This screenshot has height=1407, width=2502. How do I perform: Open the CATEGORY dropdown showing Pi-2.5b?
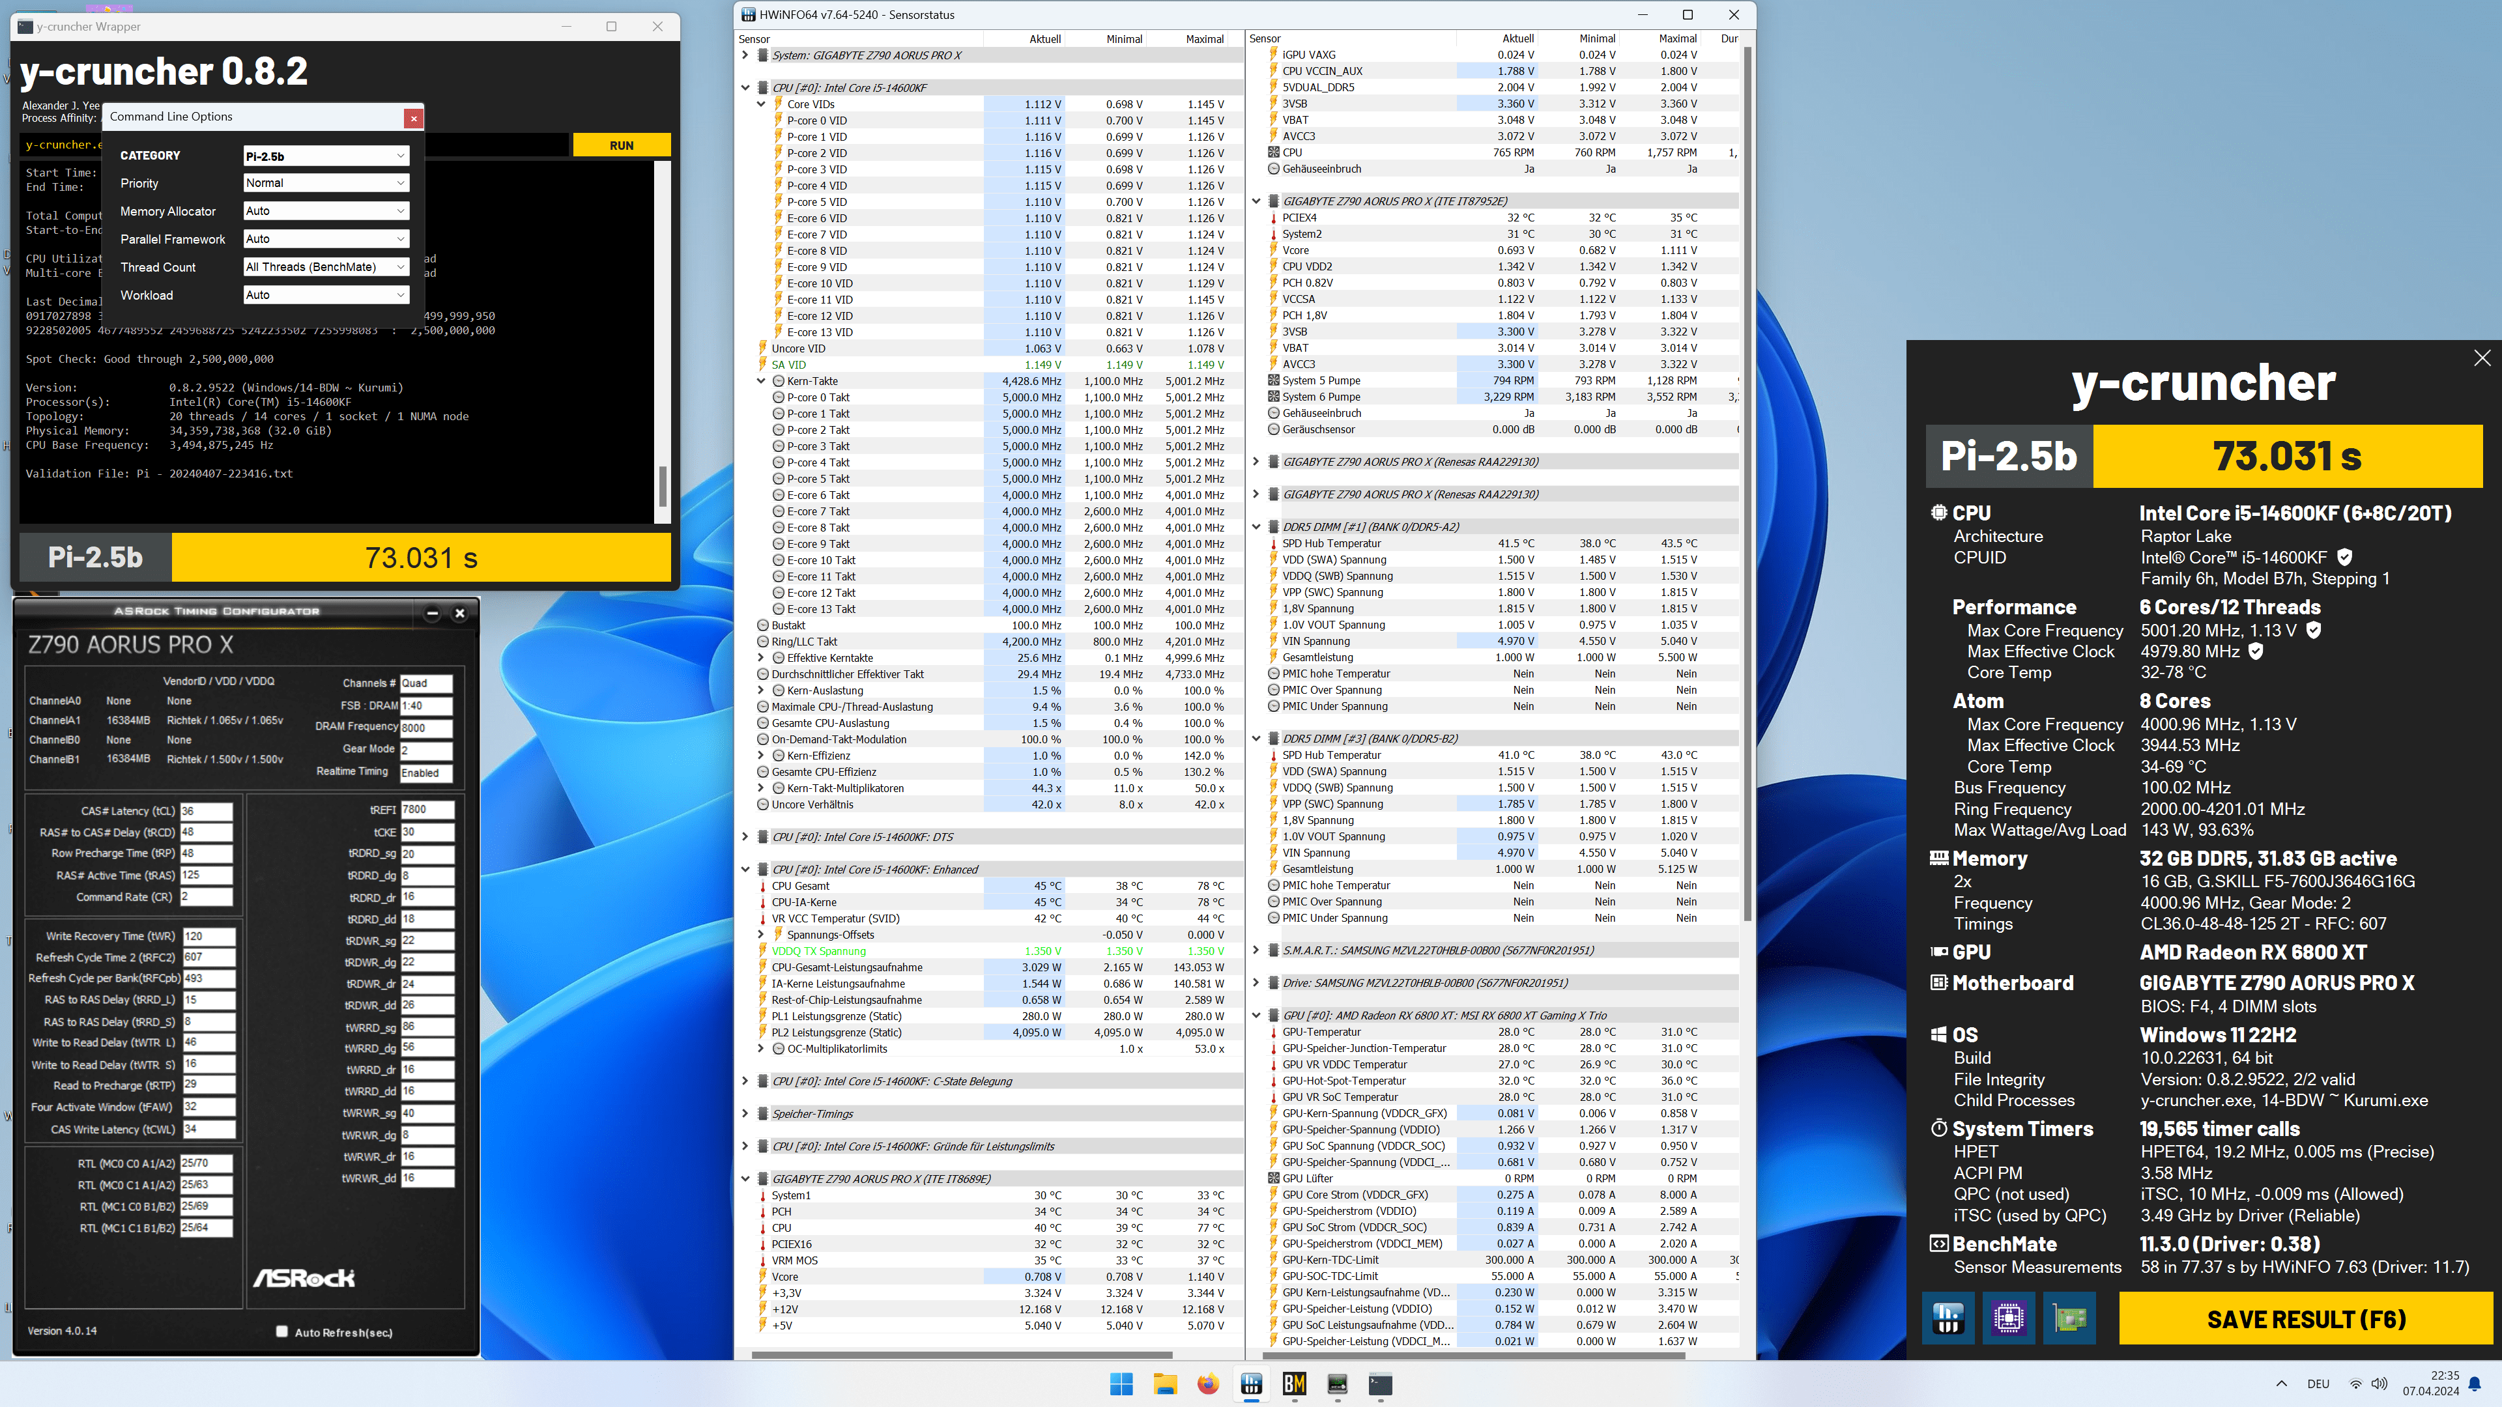point(325,156)
